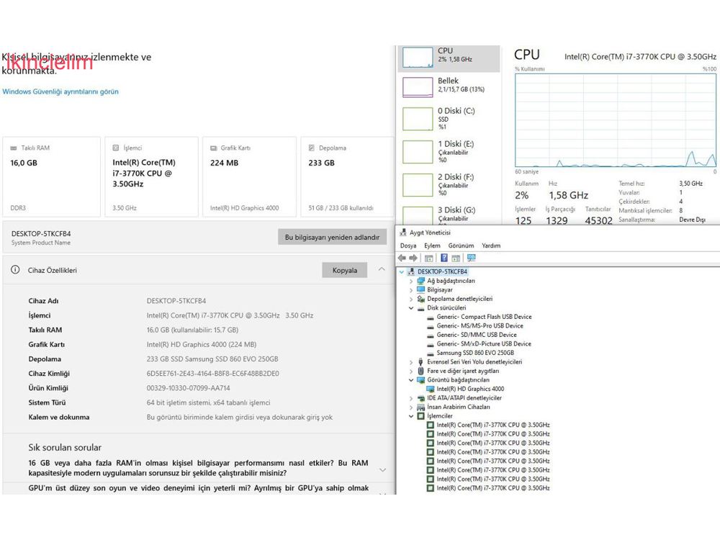
Task: Click Kopyala button for device specs
Action: 344,270
